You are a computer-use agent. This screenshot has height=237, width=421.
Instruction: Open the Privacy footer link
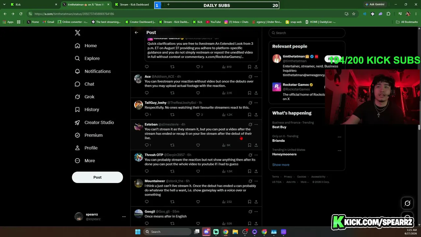pos(288,177)
